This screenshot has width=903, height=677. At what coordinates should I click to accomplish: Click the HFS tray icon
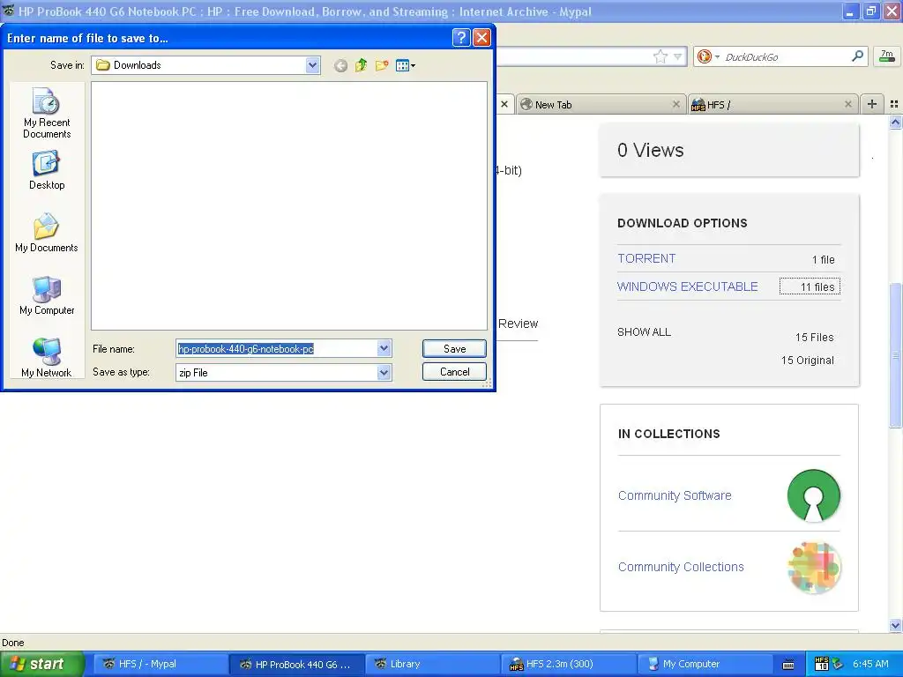tap(822, 664)
